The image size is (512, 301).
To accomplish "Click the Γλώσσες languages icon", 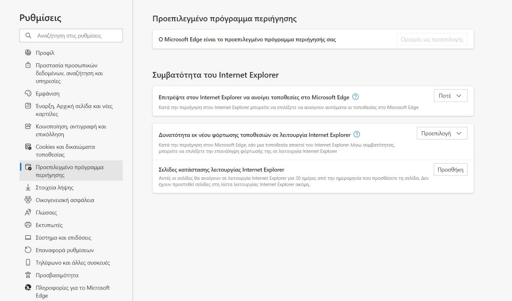I will [28, 212].
